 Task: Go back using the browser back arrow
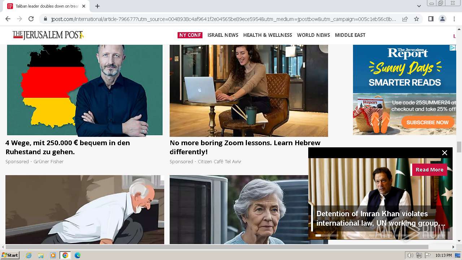(8, 19)
